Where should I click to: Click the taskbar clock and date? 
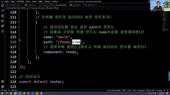pos(162,93)
